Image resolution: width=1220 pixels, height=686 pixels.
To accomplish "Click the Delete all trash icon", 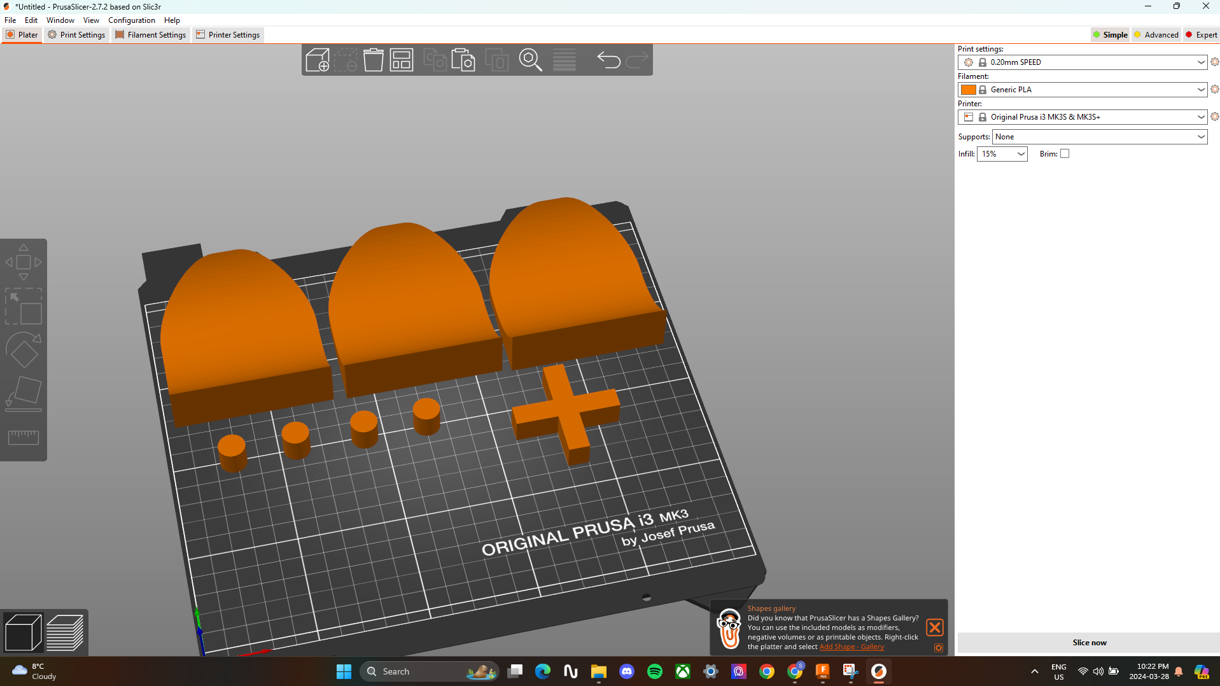I will (374, 60).
